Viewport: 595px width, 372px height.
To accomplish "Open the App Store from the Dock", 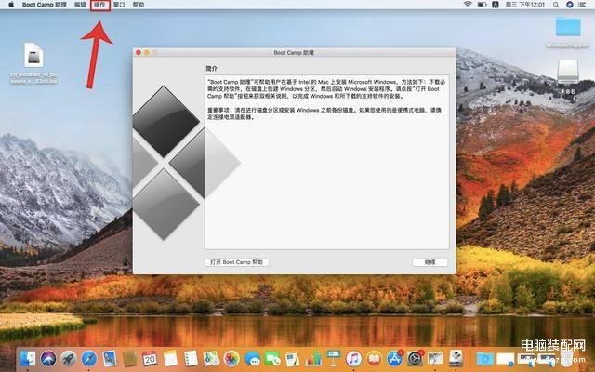I will click(394, 358).
